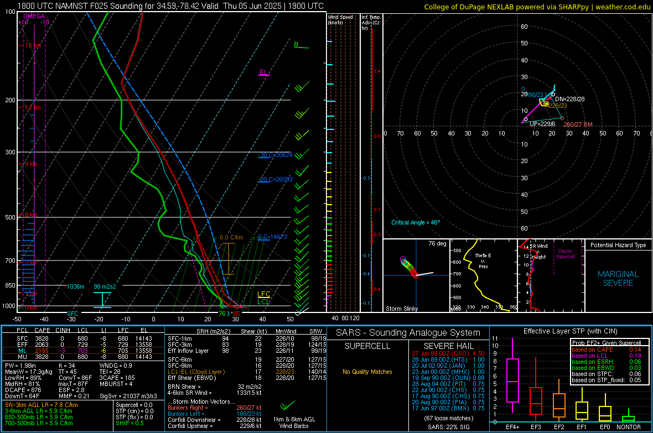Select the MARGINAL SEVERE hazard text
Image resolution: width=653 pixels, height=433 pixels.
point(618,279)
